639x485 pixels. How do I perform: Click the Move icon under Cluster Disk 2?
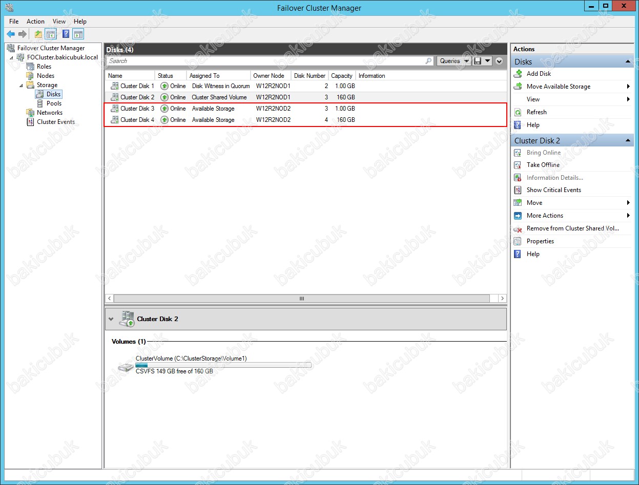click(518, 203)
